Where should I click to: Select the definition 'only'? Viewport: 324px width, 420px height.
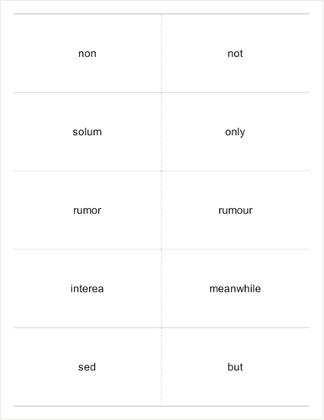(235, 133)
